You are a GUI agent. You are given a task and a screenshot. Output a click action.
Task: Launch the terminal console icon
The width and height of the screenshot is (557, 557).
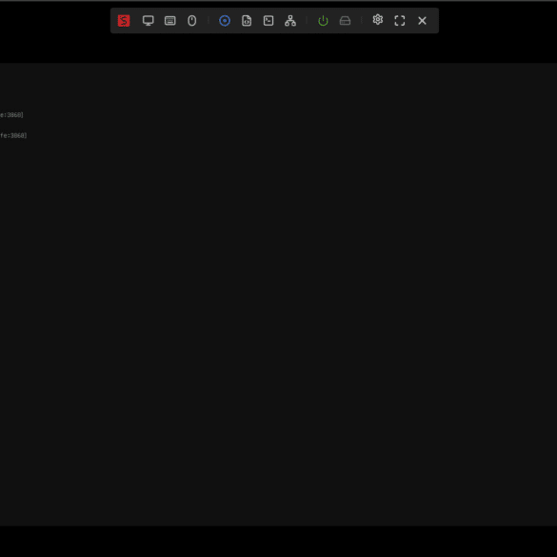coord(269,21)
